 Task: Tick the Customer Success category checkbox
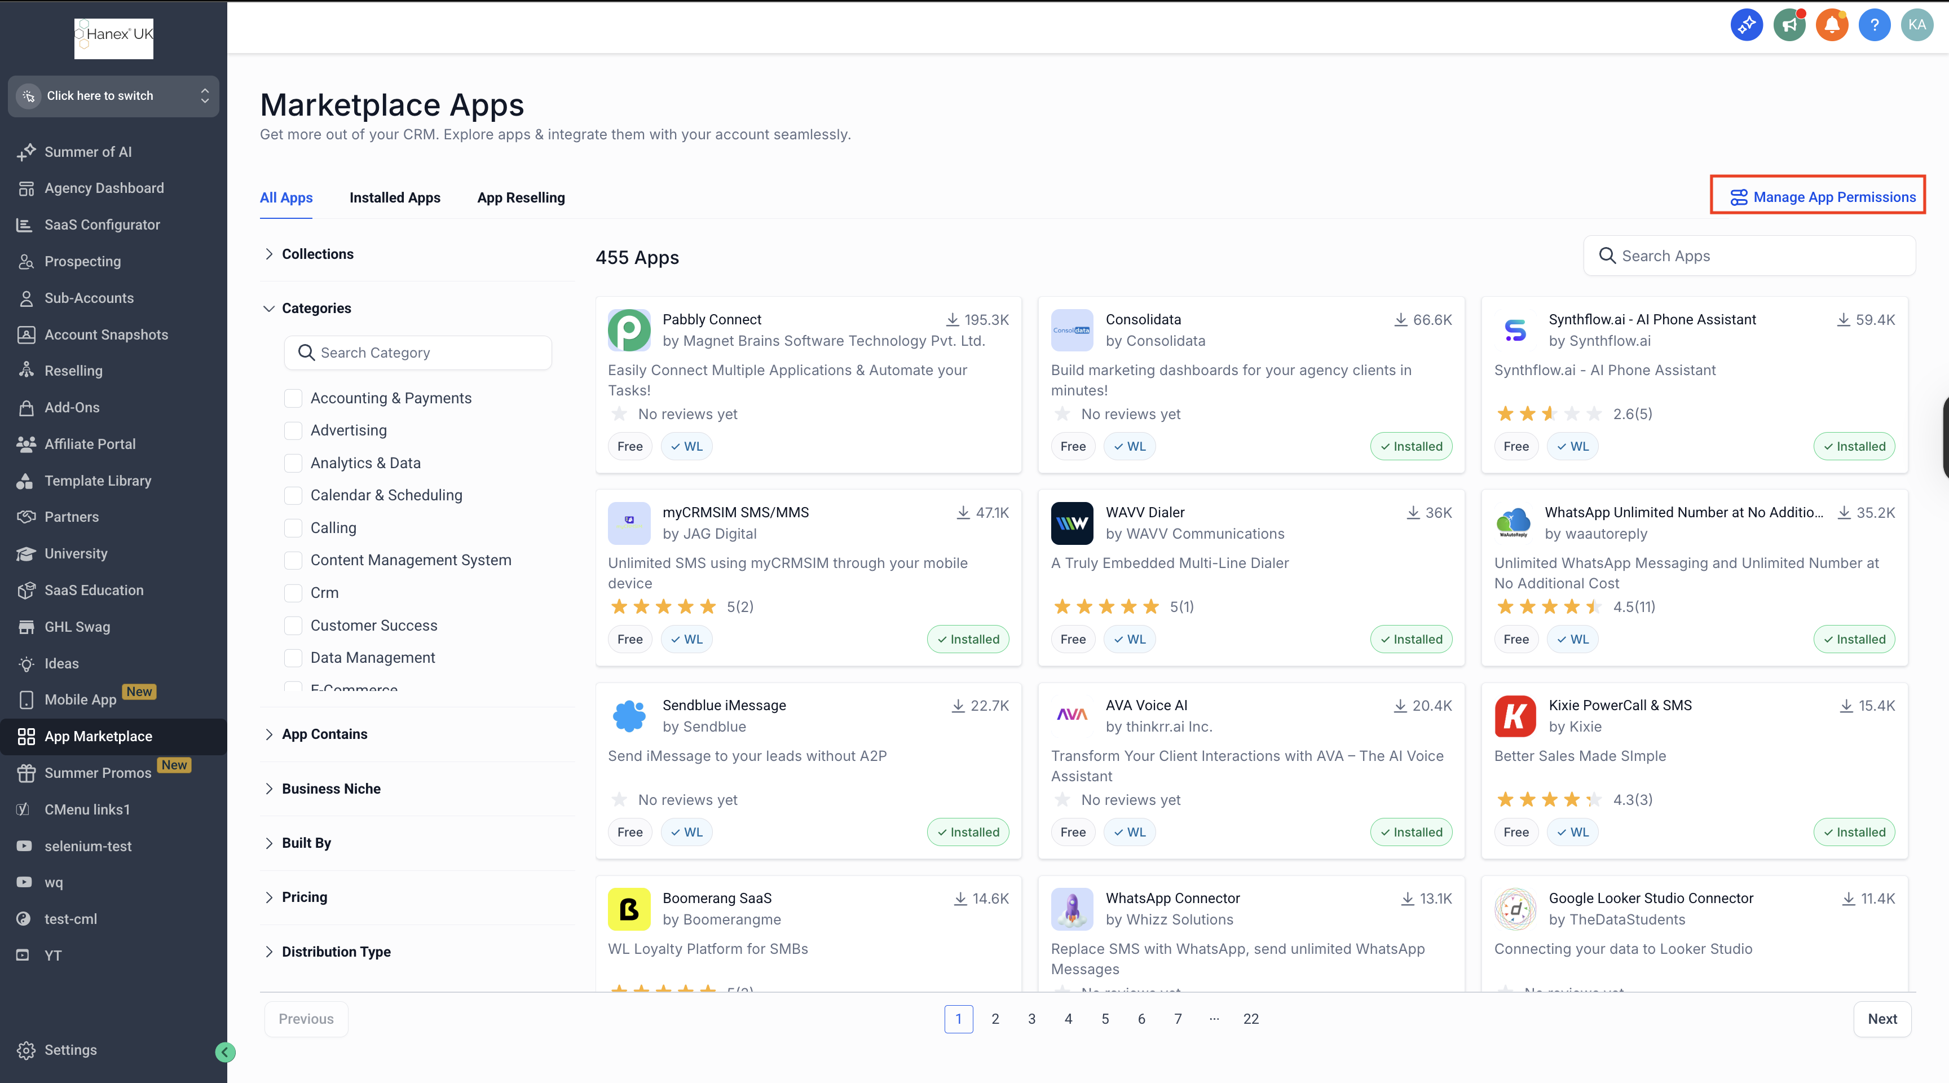click(x=293, y=625)
